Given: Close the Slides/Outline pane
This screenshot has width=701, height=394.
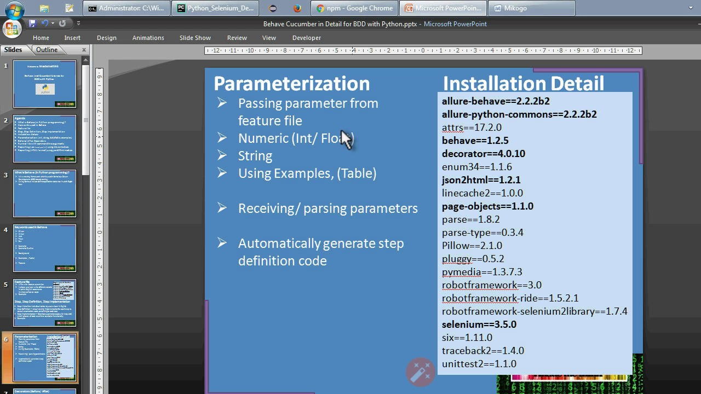Looking at the screenshot, I should (x=84, y=50).
